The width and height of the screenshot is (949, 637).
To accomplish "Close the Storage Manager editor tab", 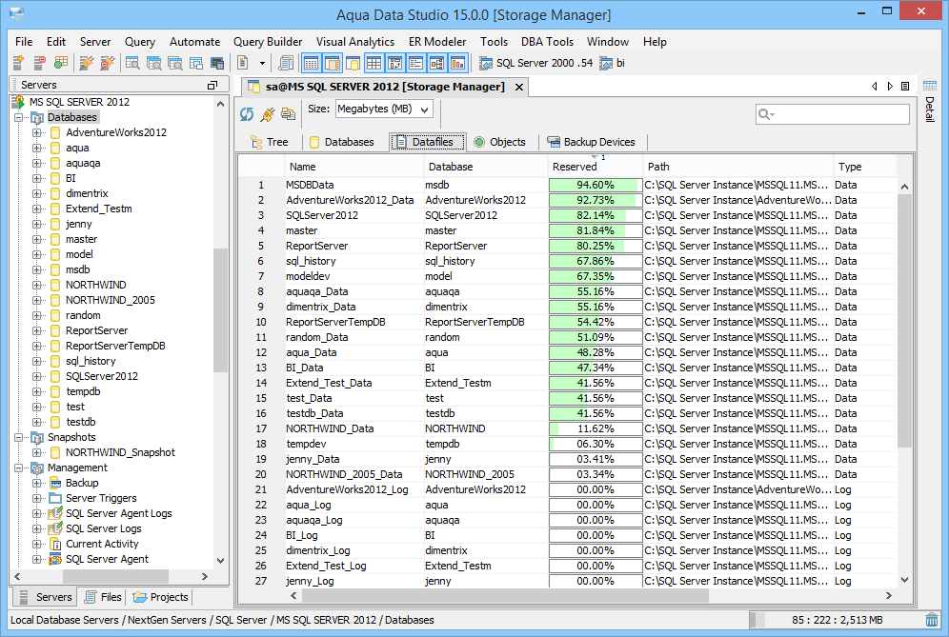I will pos(518,87).
